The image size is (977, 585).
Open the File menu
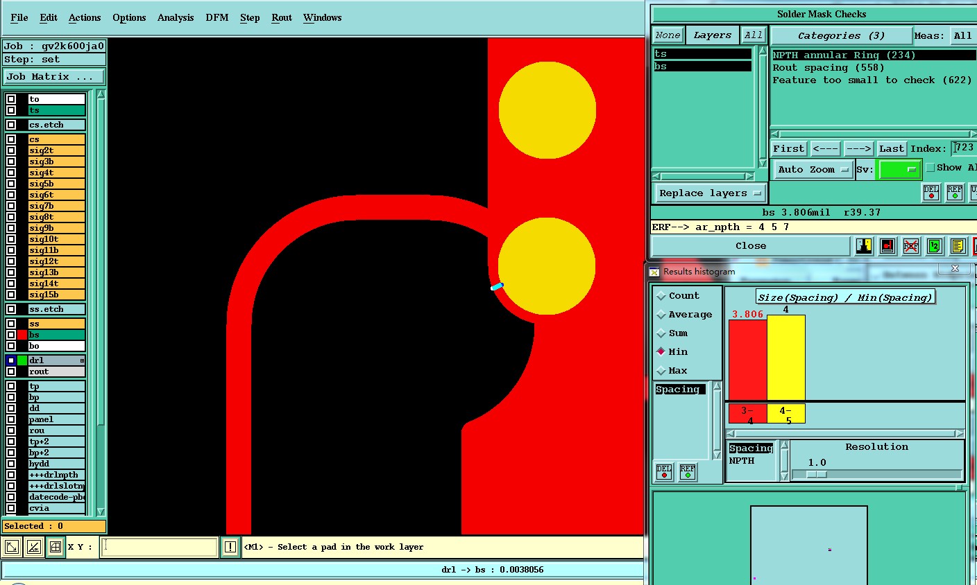coord(19,17)
